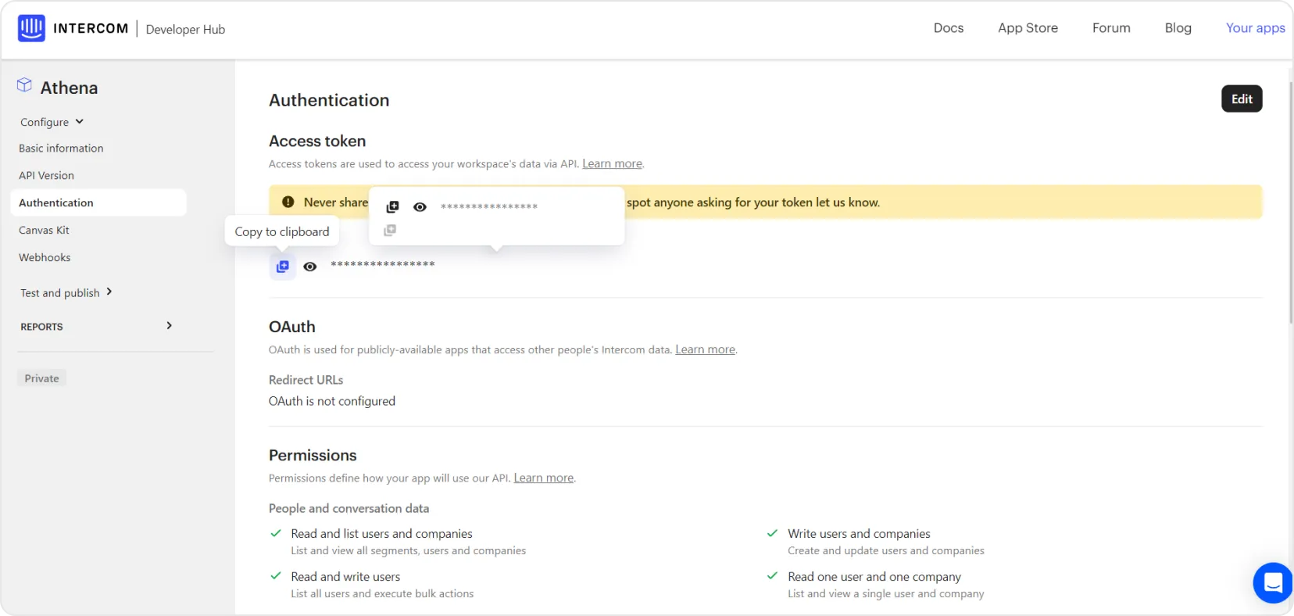The image size is (1294, 616).
Task: Open Webhooks in the sidebar
Action: point(45,257)
